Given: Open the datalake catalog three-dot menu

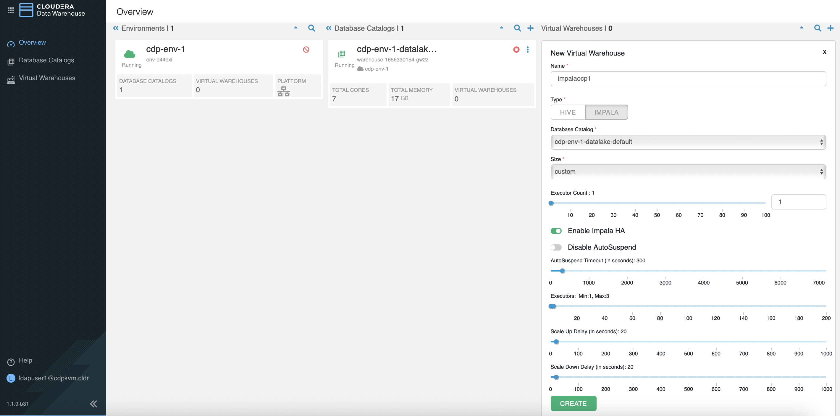Looking at the screenshot, I should (x=528, y=50).
